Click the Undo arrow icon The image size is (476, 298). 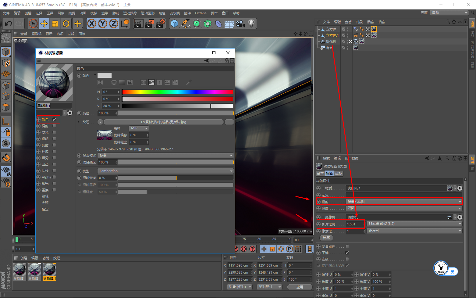point(8,23)
